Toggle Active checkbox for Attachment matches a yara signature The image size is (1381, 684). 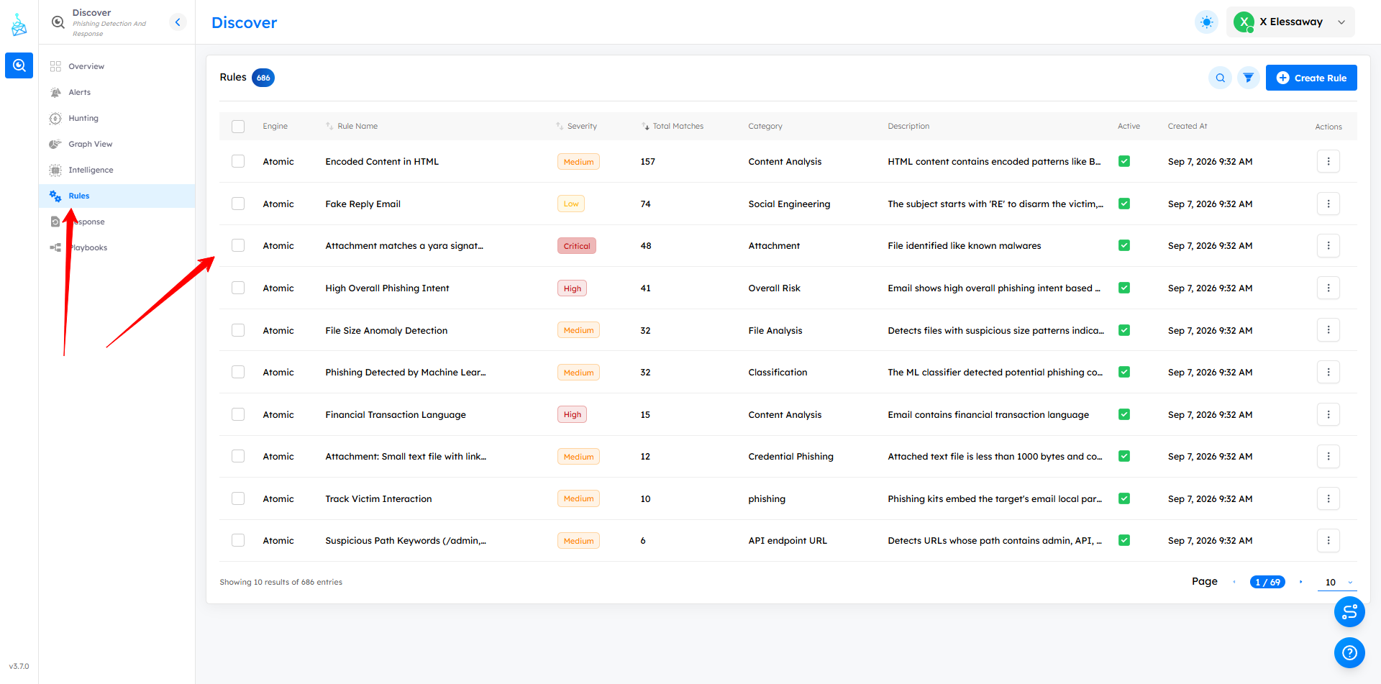[x=1124, y=245]
